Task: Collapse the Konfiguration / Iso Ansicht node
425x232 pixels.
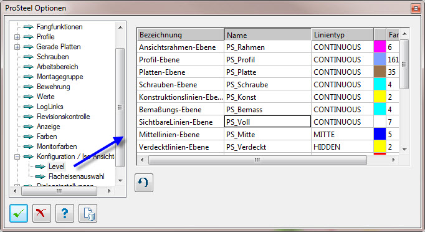Action: click(17, 157)
